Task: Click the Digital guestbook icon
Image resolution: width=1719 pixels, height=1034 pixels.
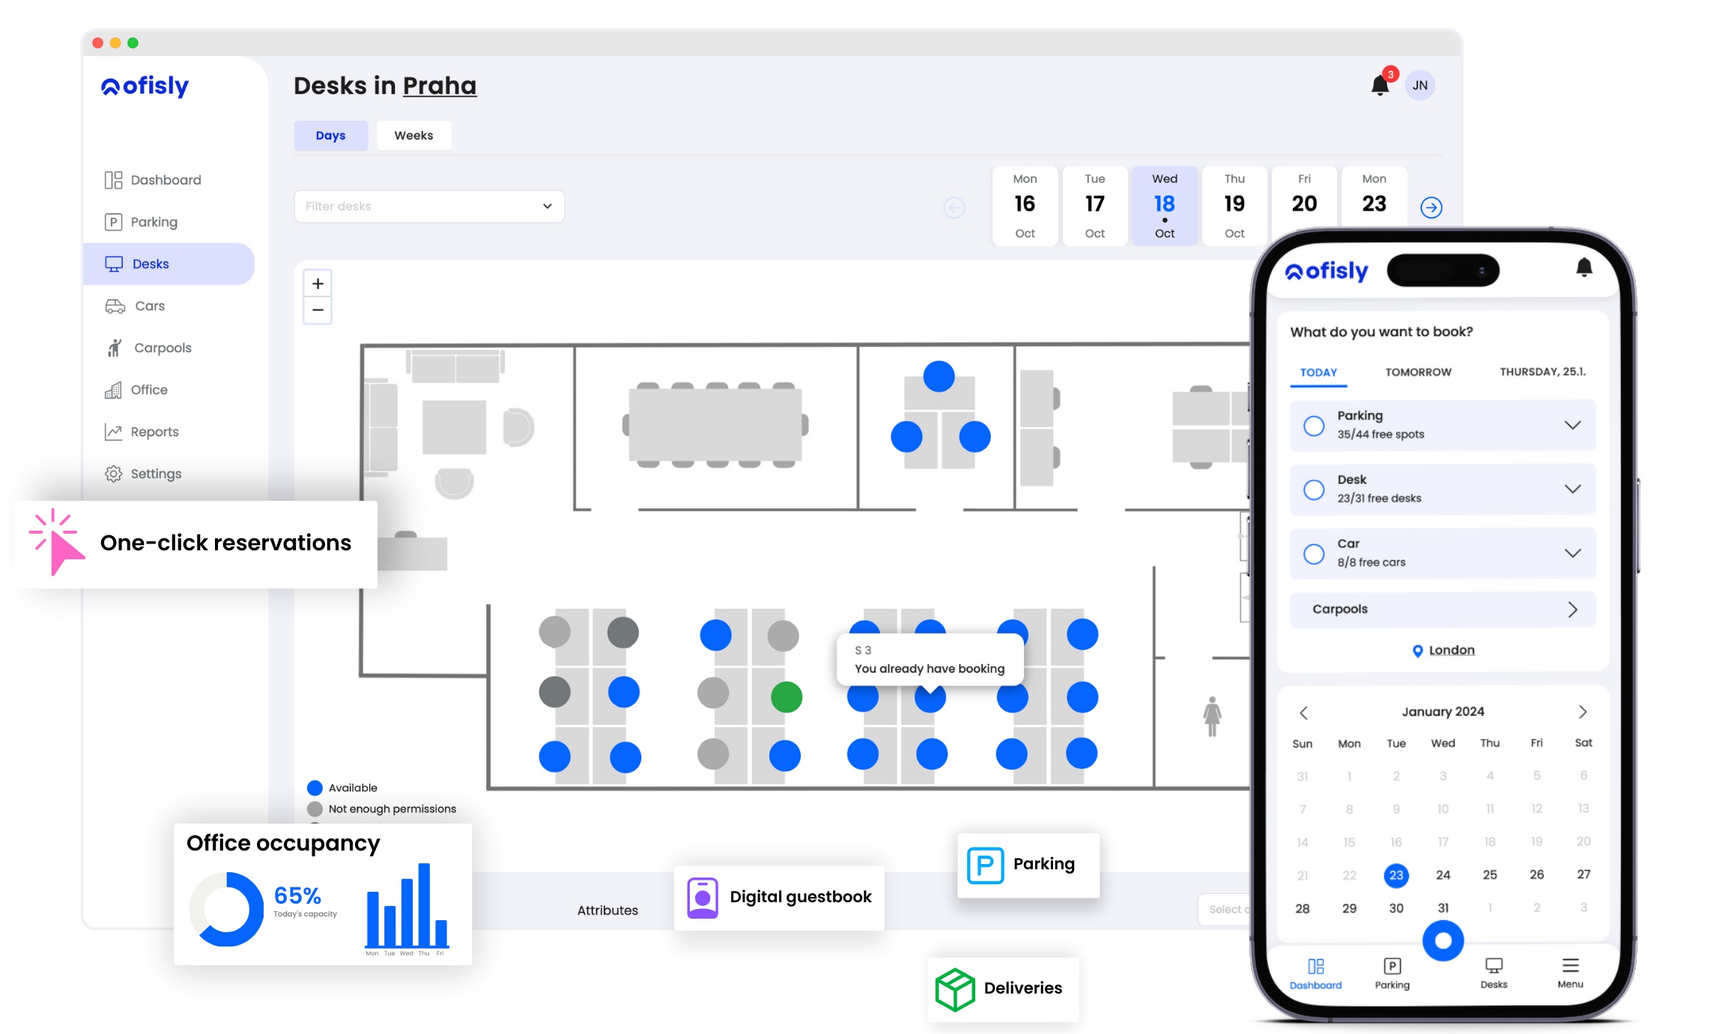Action: tap(703, 898)
